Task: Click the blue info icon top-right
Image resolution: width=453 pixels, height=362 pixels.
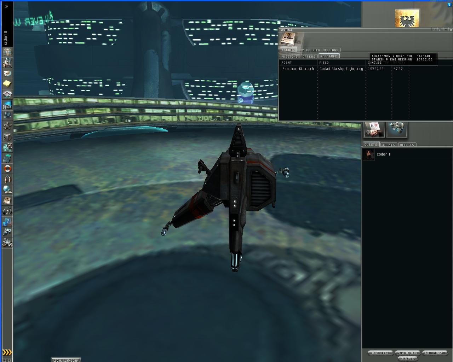Action: (450, 5)
